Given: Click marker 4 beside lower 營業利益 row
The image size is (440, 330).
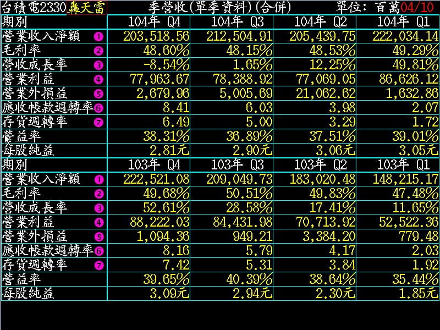Looking at the screenshot, I should click(x=98, y=222).
